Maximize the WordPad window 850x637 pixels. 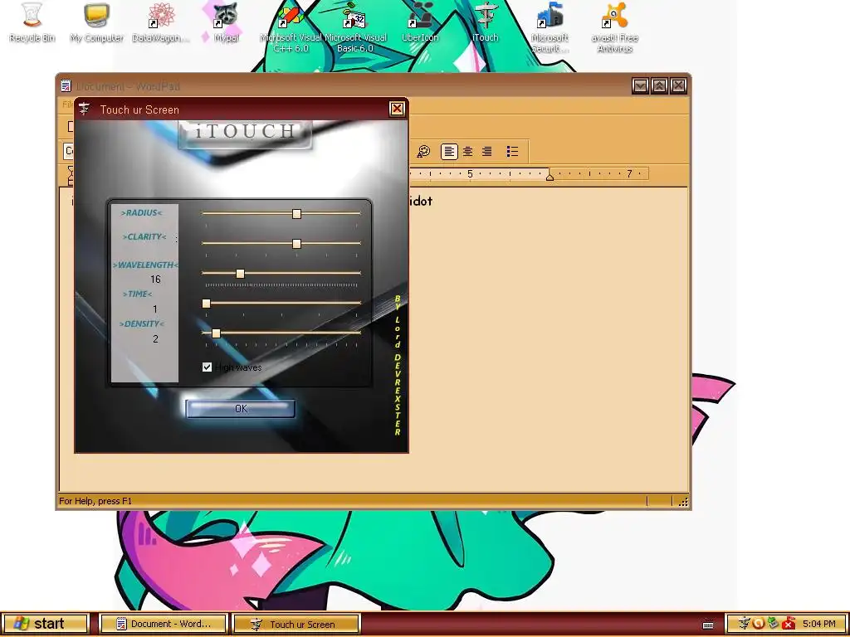coord(659,85)
